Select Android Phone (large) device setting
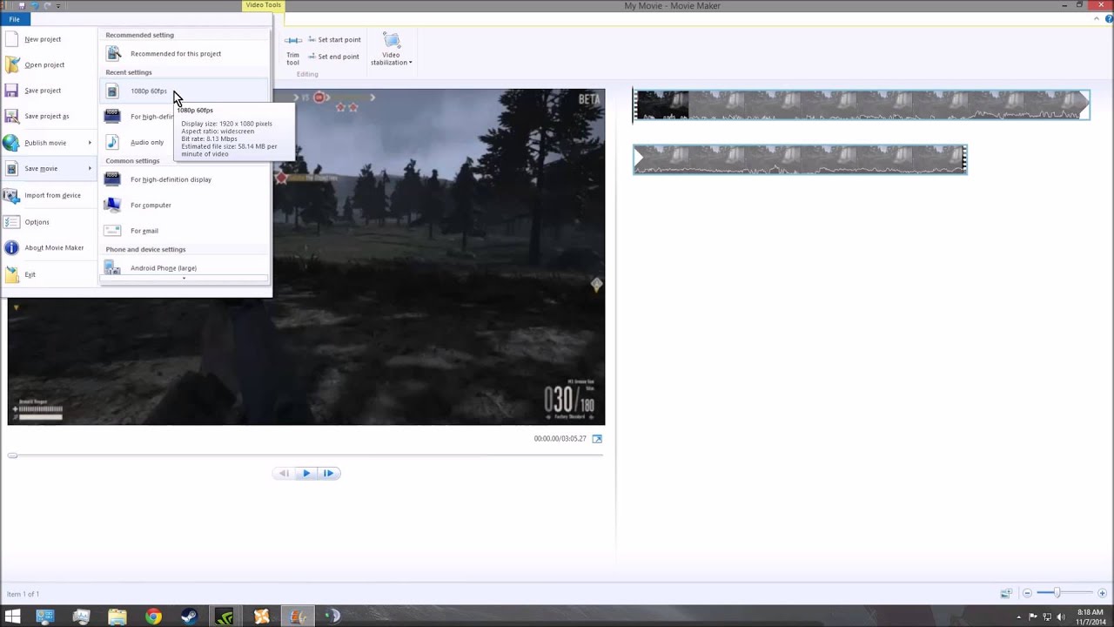 (185, 268)
